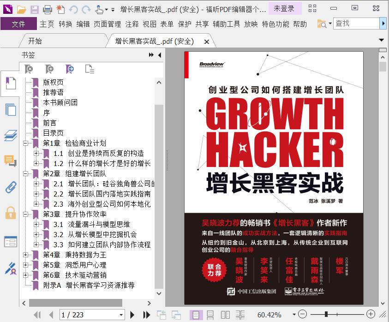This screenshot has height=322, width=389.
Task: Open the Comments panel
Action: [x=11, y=161]
